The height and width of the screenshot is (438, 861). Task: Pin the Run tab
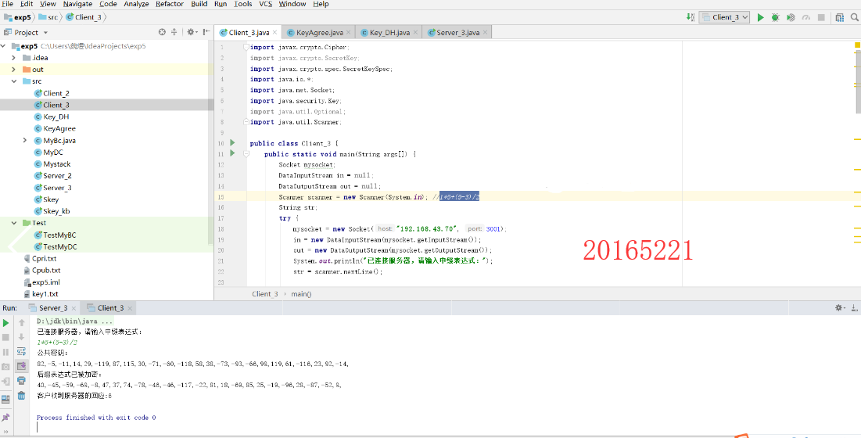coord(6,417)
